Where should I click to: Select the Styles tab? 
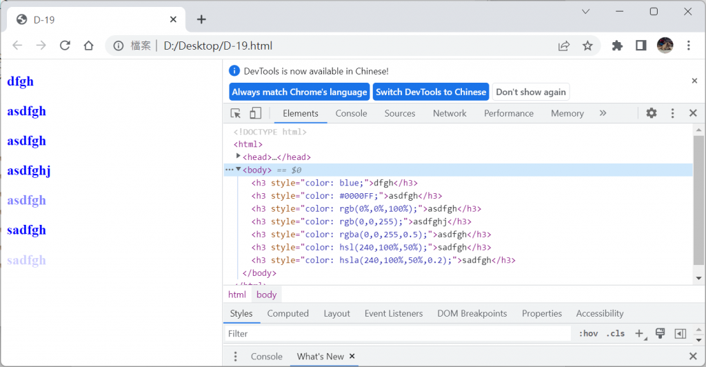pyautogui.click(x=241, y=313)
